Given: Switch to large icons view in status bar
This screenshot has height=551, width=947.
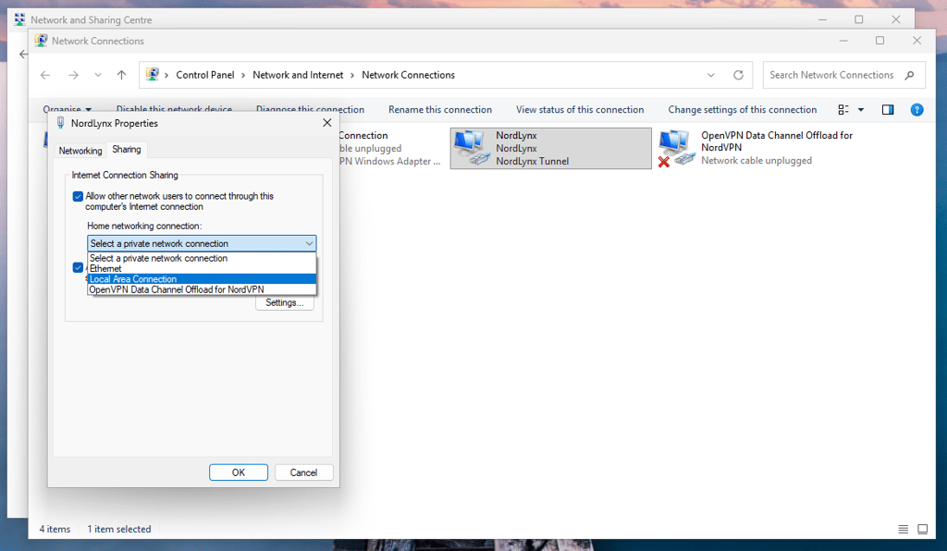Looking at the screenshot, I should [x=922, y=529].
